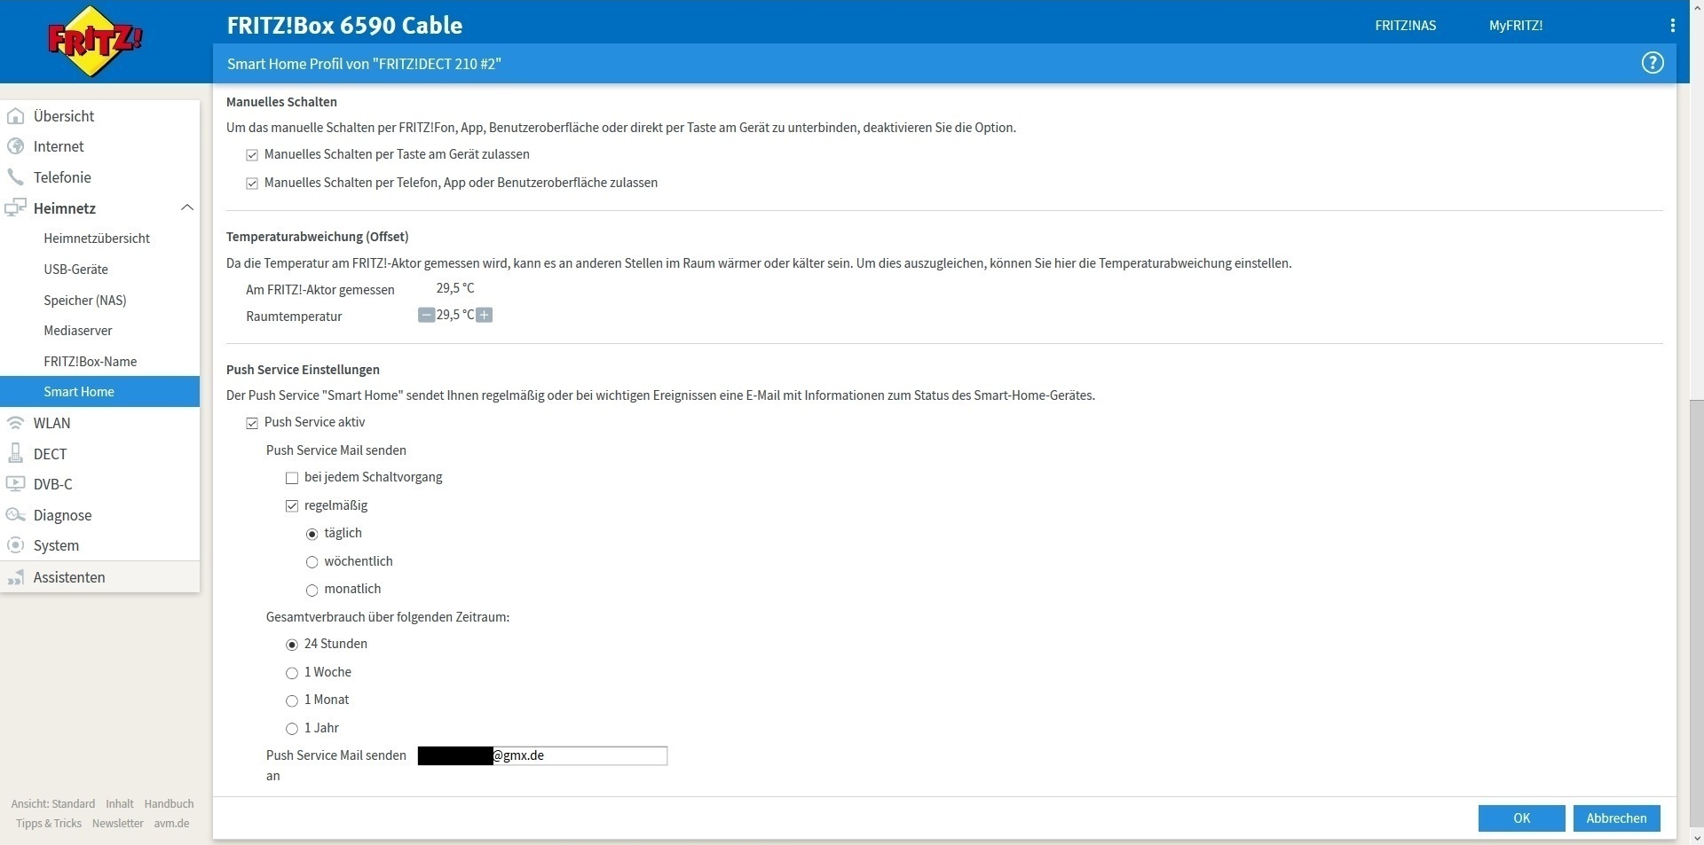Image resolution: width=1704 pixels, height=845 pixels.
Task: Open the three-dot options menu
Action: coord(1673,26)
